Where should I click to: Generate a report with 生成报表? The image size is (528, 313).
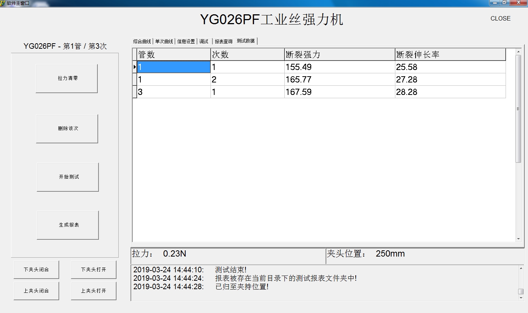68,225
